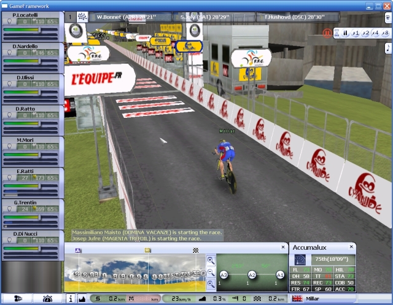Click the bottom magnifier on profile panel
Viewport: 393px width, 305px height.
pos(211,283)
